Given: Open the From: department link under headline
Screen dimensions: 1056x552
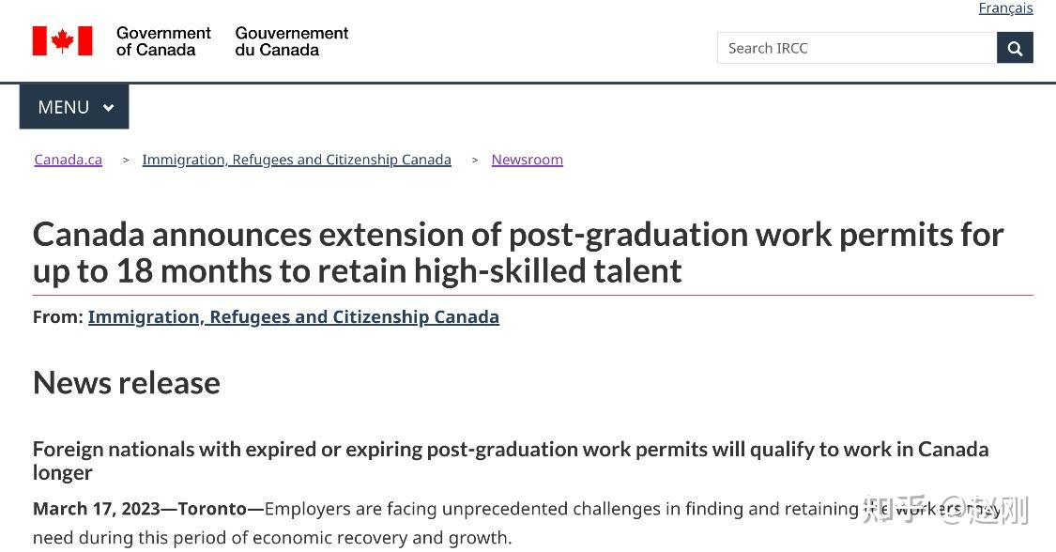Looking at the screenshot, I should click(x=294, y=317).
